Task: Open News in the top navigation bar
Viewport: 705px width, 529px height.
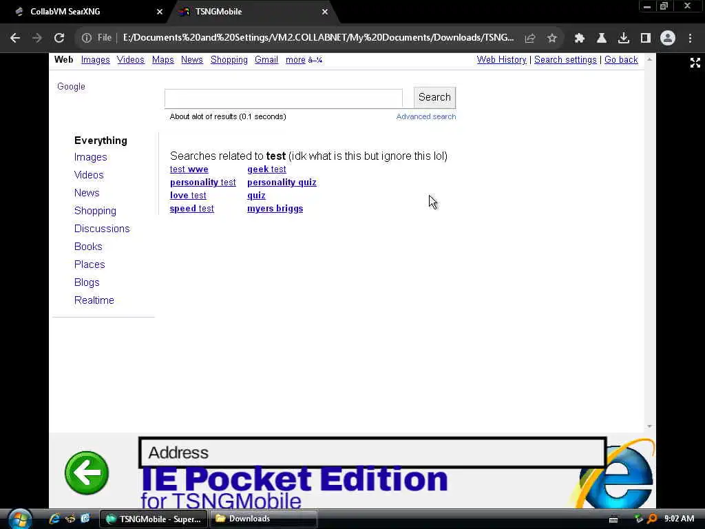Action: tap(192, 60)
